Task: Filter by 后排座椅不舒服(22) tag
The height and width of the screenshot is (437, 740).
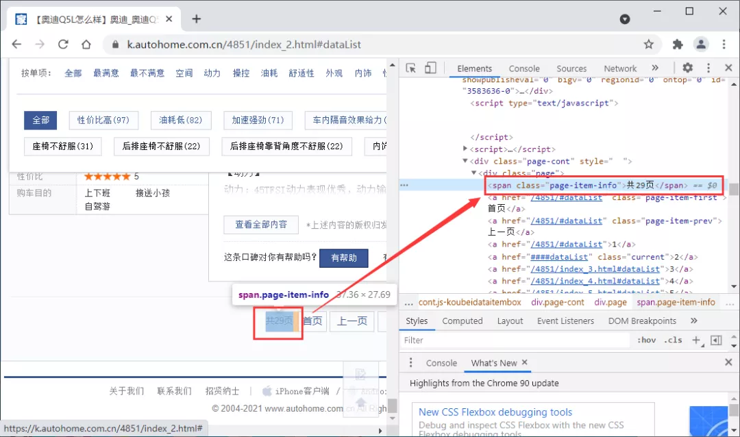Action: pyautogui.click(x=162, y=147)
